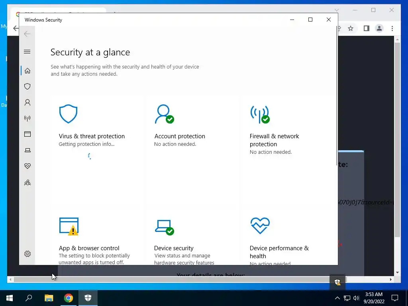Open network tray icon
Image resolution: width=408 pixels, height=306 pixels.
point(347,298)
